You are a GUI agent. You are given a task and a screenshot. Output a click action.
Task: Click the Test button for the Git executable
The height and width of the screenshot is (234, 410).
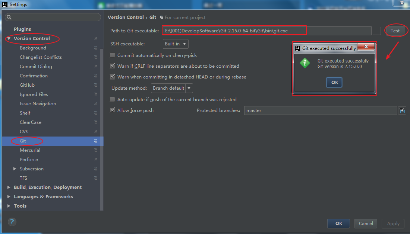(395, 31)
